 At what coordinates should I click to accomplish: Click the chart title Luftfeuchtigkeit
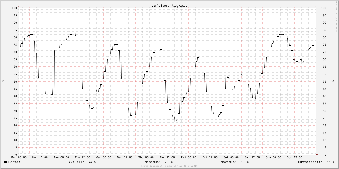[x=169, y=6]
